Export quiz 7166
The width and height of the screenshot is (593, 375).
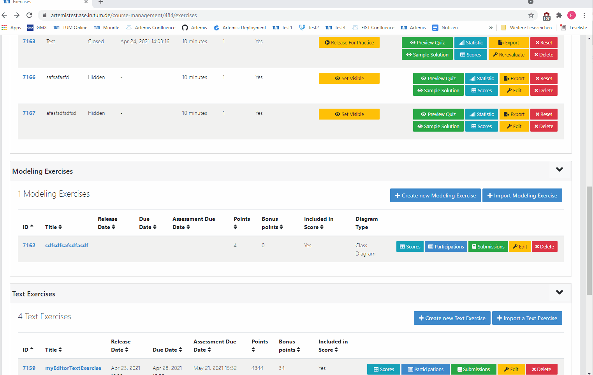pos(514,78)
